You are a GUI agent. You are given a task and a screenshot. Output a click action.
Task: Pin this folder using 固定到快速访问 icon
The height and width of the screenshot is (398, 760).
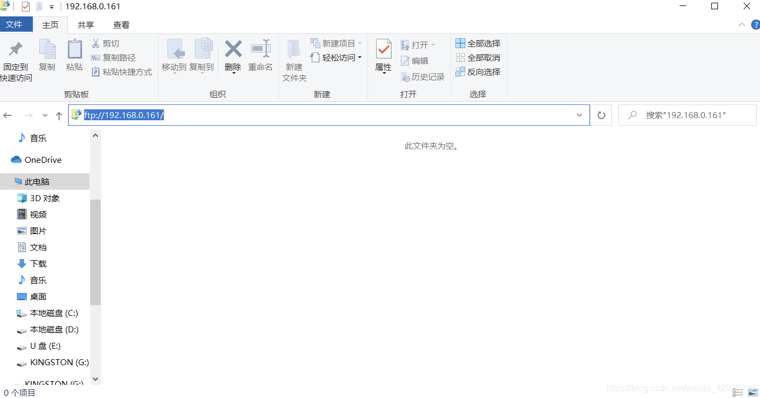(16, 60)
